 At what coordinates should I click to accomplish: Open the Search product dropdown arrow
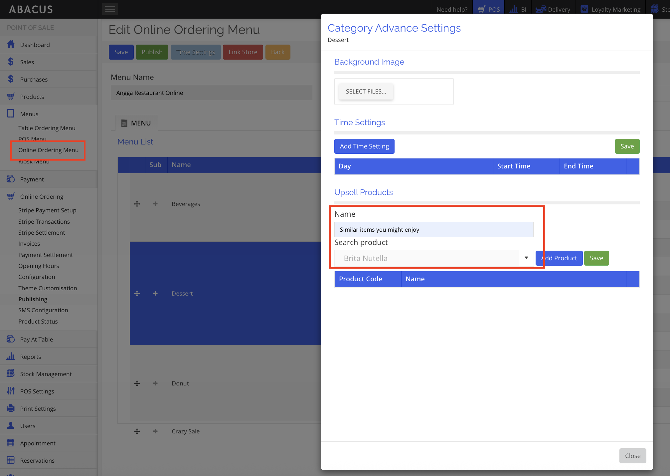[526, 258]
